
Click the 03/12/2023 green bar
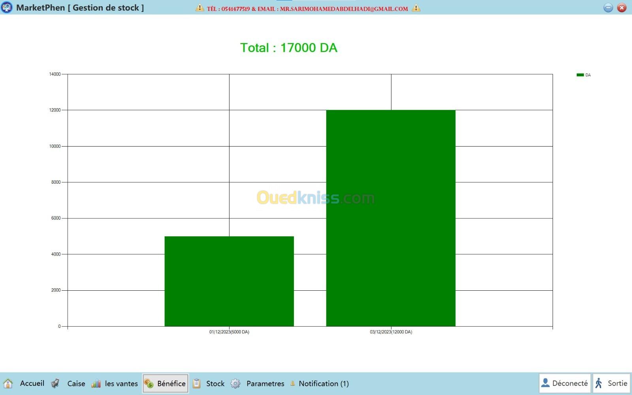[x=391, y=218]
